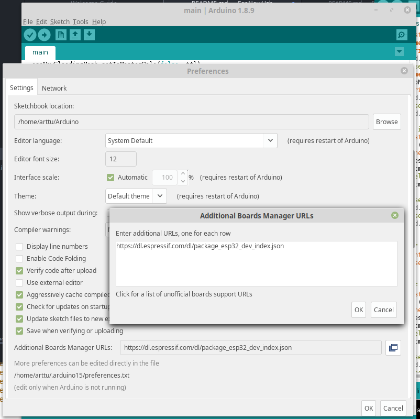Disable Save when verifying or uploading
Image resolution: width=420 pixels, height=419 pixels.
[19, 331]
